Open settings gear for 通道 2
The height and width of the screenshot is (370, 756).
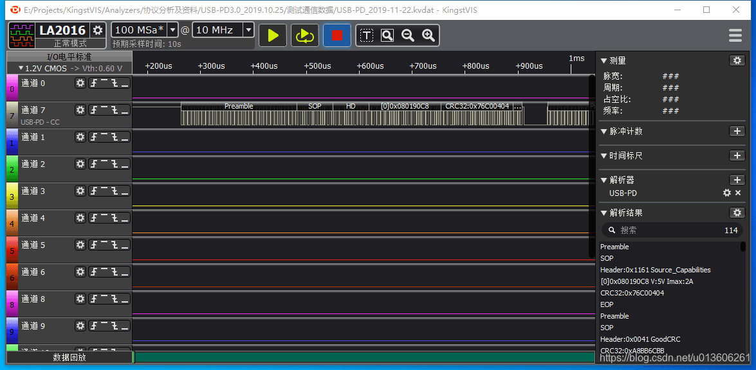80,164
